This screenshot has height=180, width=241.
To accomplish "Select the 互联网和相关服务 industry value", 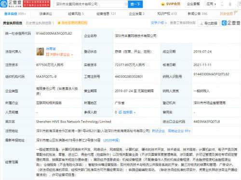I will [x=49, y=103].
